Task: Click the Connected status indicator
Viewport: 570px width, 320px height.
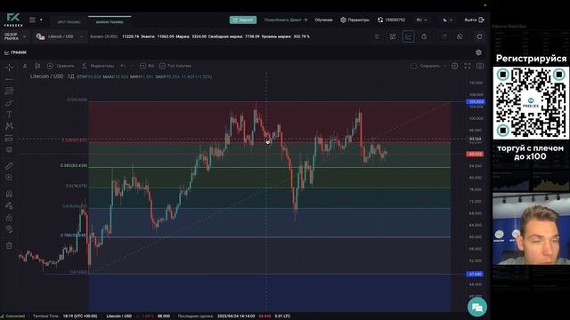Action: [13, 316]
